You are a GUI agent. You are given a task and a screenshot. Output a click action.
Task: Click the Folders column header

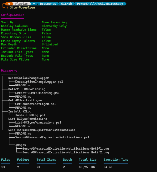tap(23, 160)
